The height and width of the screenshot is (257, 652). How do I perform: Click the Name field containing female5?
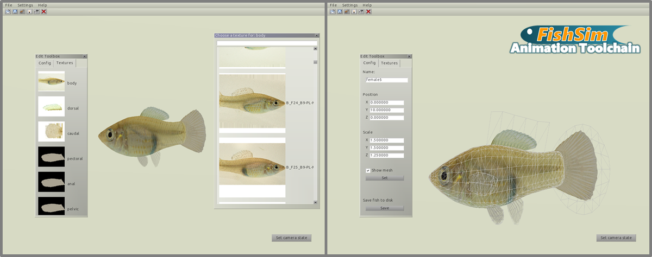click(x=387, y=80)
